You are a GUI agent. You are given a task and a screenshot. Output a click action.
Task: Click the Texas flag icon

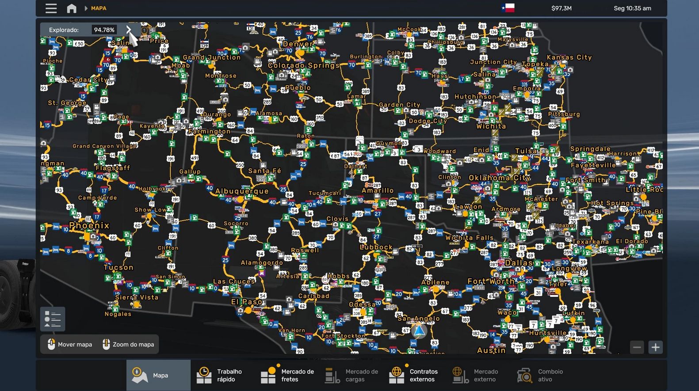(x=508, y=8)
